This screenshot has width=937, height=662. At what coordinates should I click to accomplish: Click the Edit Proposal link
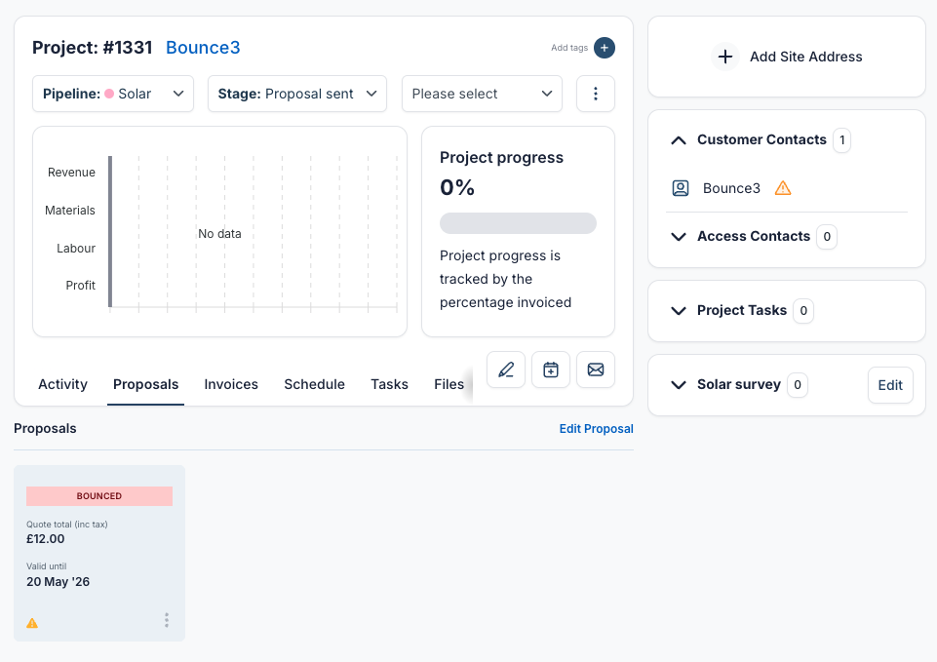[x=596, y=429]
